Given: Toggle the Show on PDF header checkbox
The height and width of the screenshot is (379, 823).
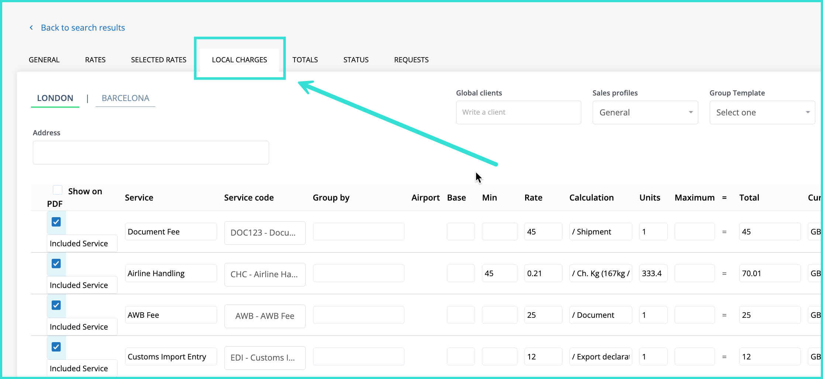Looking at the screenshot, I should click(58, 190).
